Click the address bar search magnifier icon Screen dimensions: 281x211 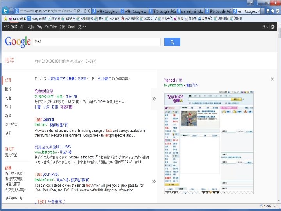pyautogui.click(x=78, y=11)
